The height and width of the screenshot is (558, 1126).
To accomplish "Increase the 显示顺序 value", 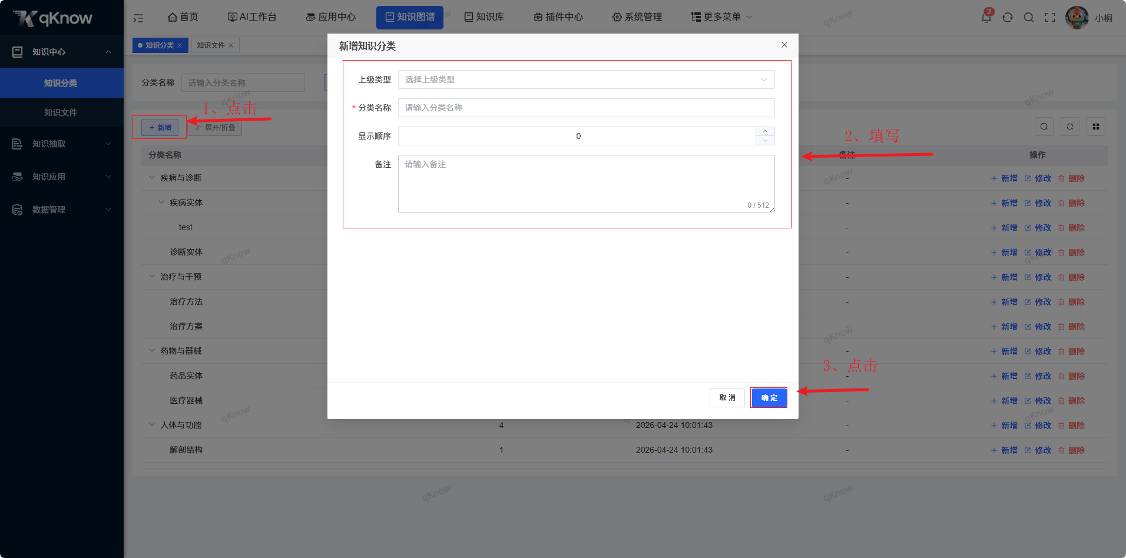I will click(765, 131).
